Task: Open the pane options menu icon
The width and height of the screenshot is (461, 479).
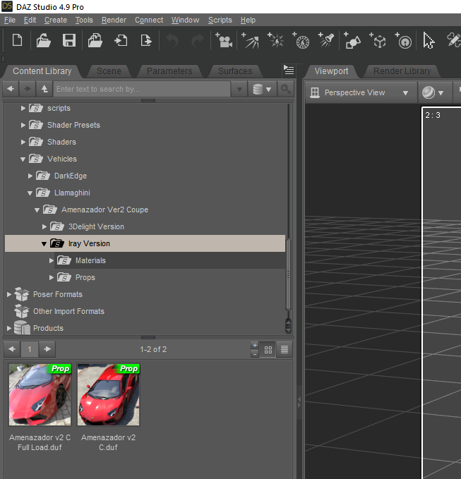Action: tap(289, 70)
